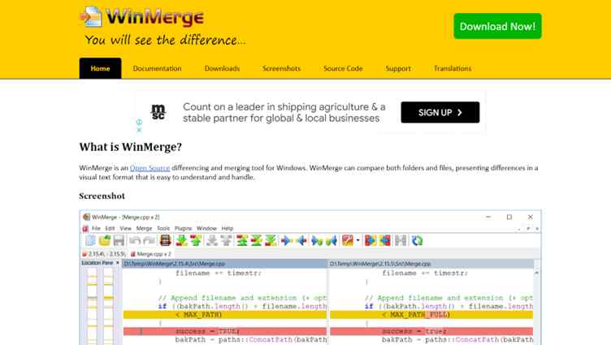Go to the Documentation page
611x345 pixels.
(157, 68)
